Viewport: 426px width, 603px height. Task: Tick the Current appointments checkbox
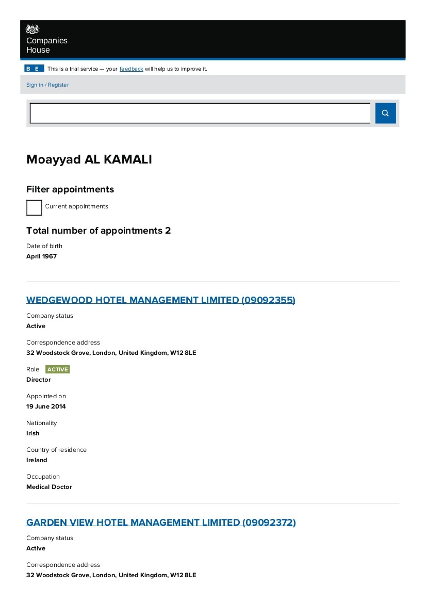tap(34, 207)
